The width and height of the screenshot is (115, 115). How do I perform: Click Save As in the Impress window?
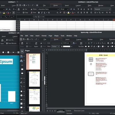[x=10, y=40]
